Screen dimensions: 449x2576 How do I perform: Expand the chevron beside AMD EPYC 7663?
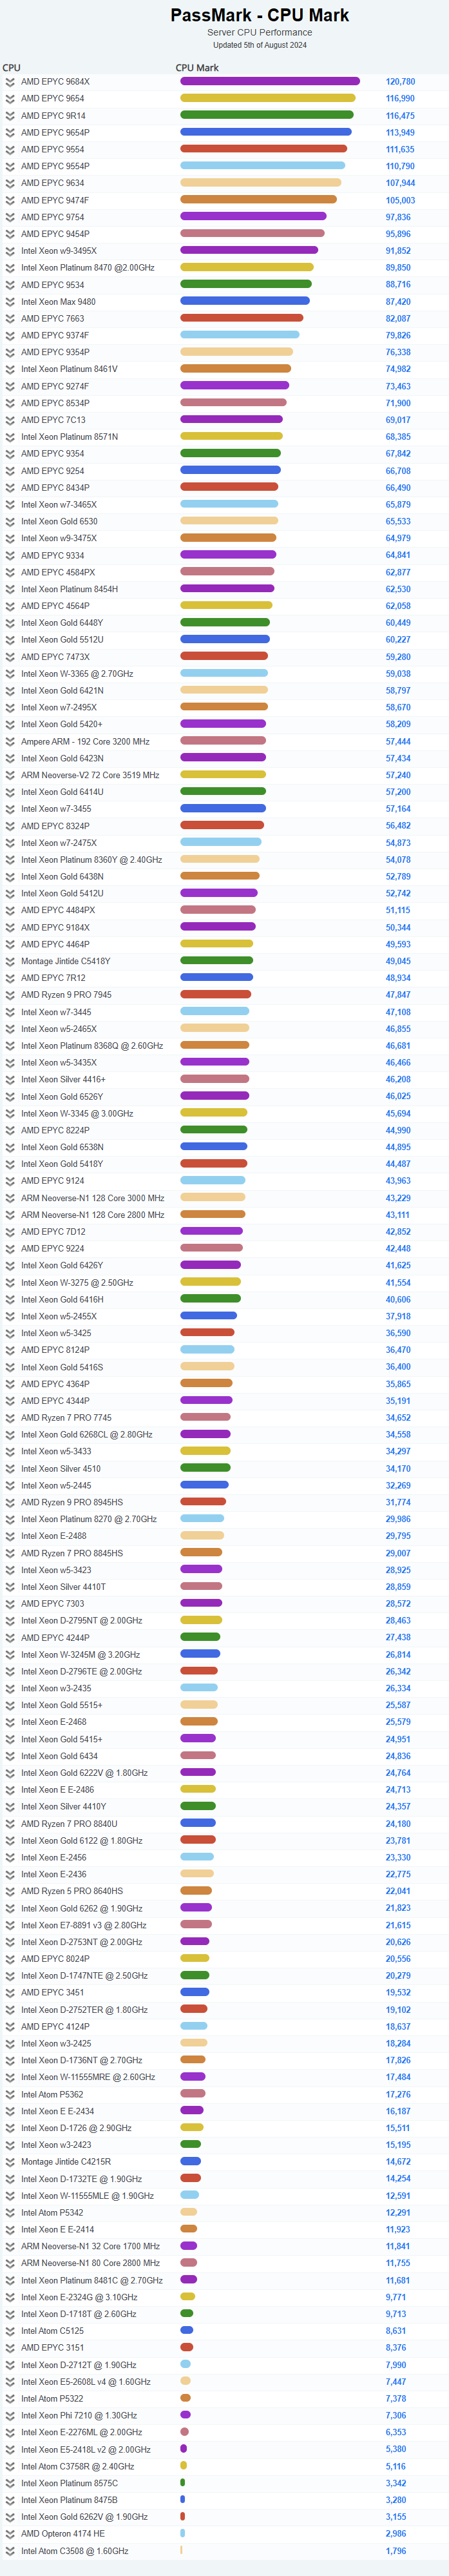click(10, 319)
